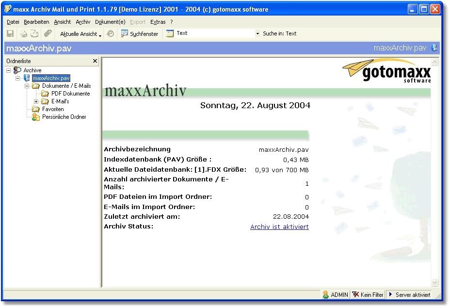Click the Persönliche Ordner user icon
This screenshot has width=450, height=308.
click(36, 117)
